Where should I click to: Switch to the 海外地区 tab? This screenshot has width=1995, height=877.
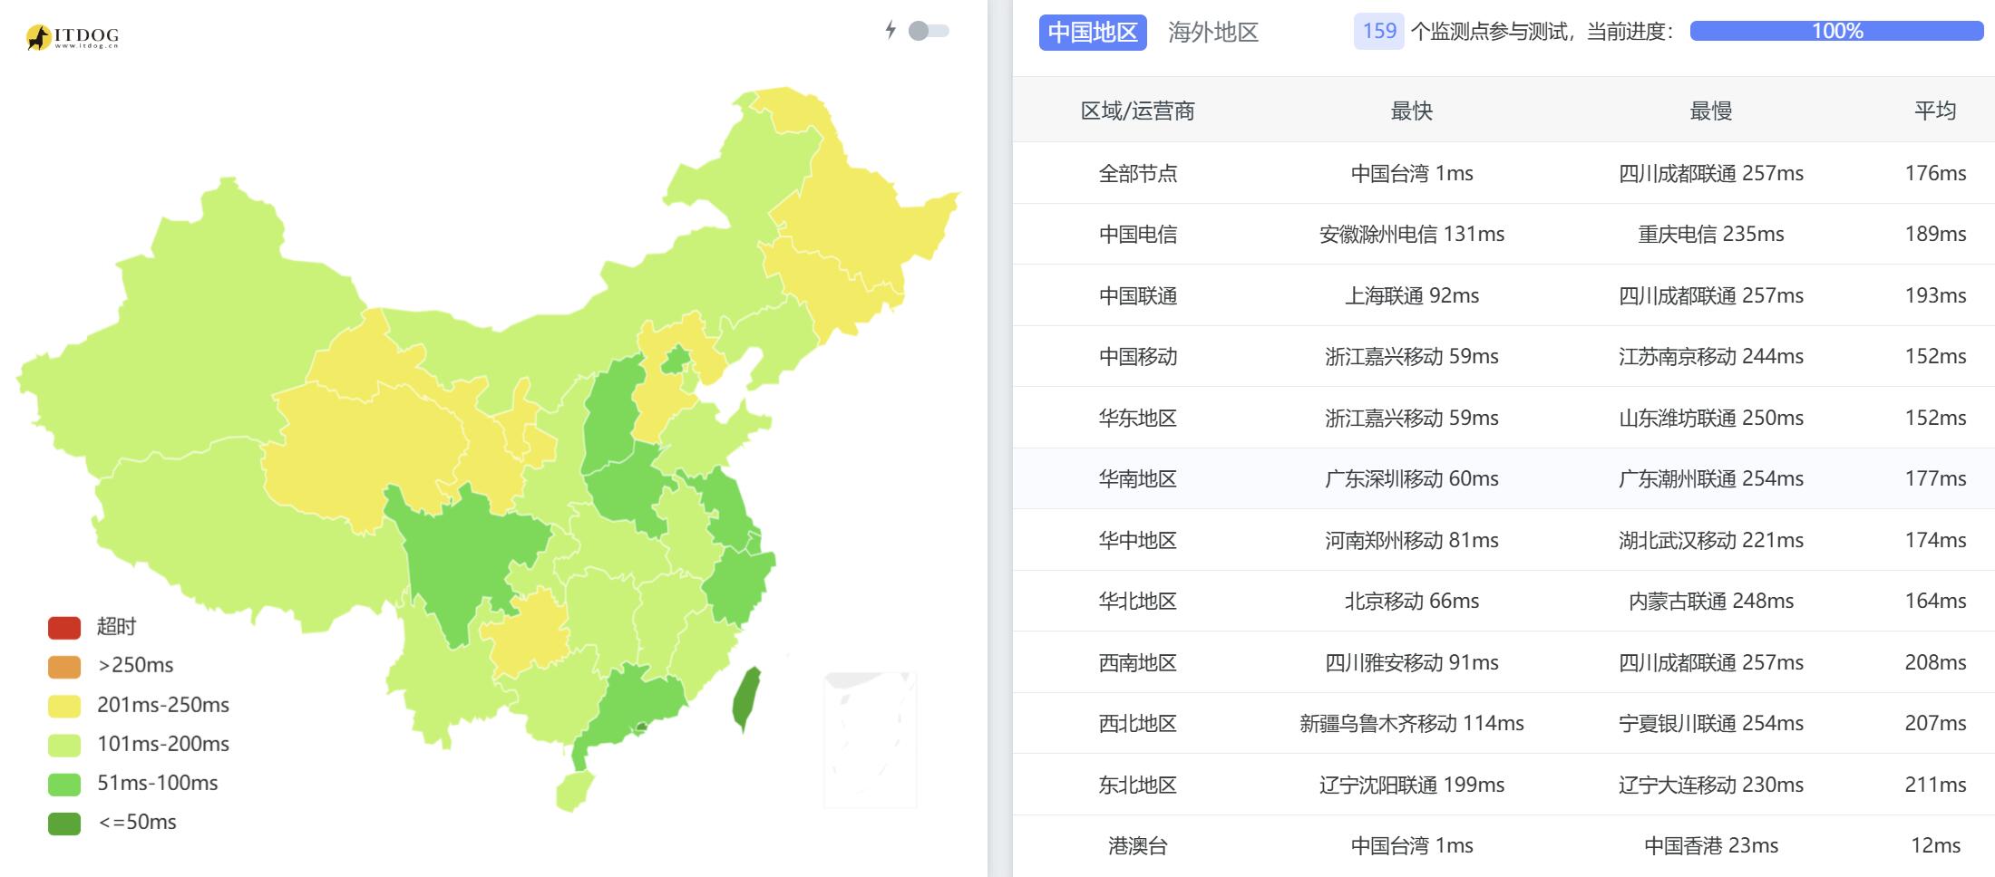pyautogui.click(x=1212, y=32)
